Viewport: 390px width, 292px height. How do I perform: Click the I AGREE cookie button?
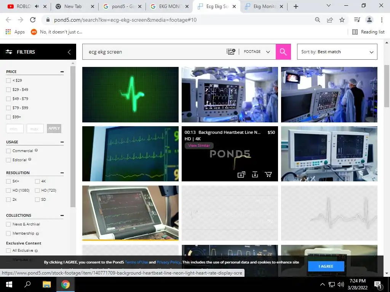(326, 266)
